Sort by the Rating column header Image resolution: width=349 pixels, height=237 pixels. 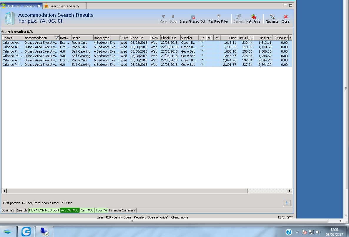65,38
